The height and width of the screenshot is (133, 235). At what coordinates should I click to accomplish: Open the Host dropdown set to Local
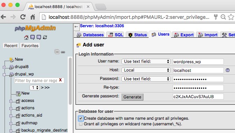click(146, 70)
